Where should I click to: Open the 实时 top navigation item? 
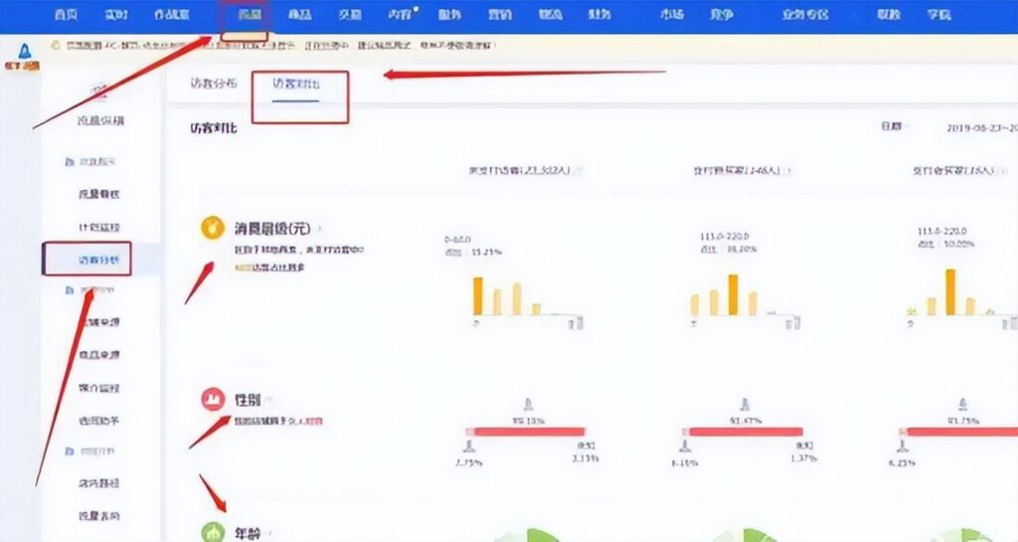pyautogui.click(x=116, y=14)
